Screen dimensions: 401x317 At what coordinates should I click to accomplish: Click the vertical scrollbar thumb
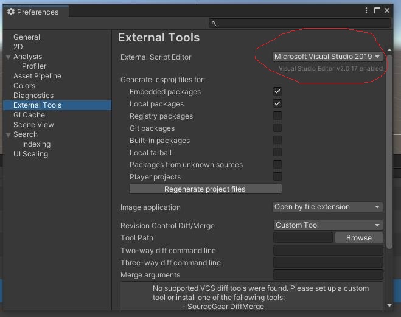click(389, 152)
